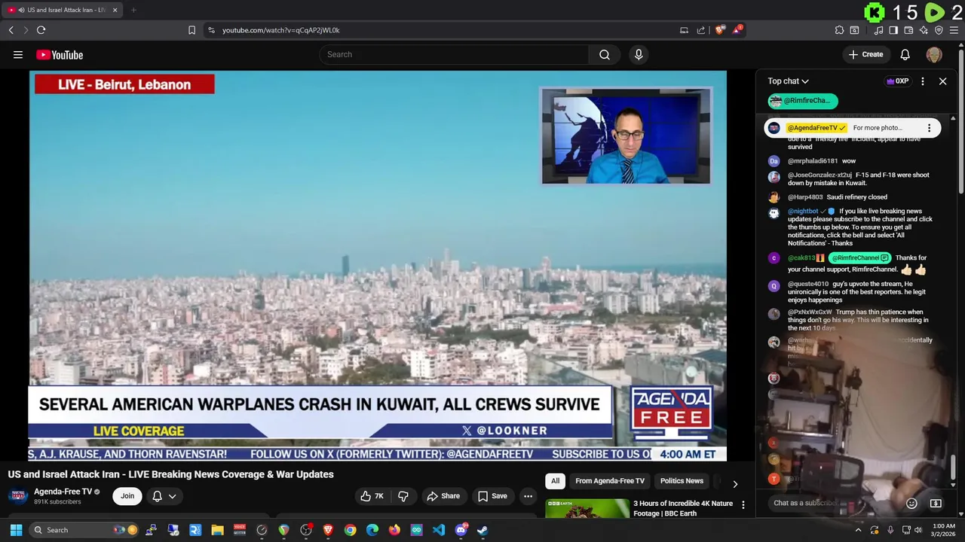Save the video to a playlist
965x542 pixels.
[492, 496]
